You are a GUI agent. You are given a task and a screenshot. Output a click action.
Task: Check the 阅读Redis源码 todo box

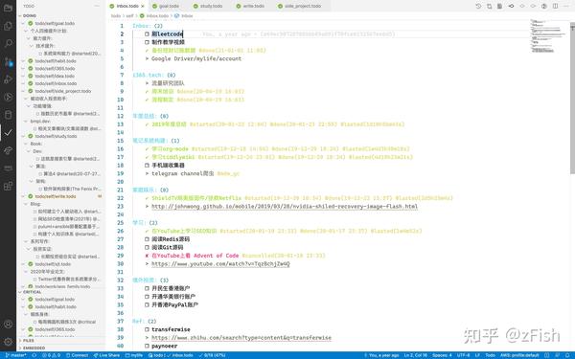click(x=147, y=239)
